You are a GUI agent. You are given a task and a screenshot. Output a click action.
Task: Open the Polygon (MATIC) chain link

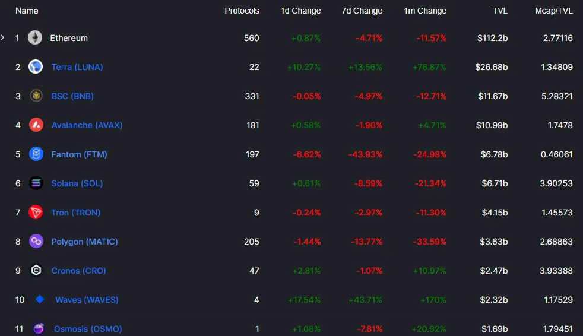[x=84, y=242]
